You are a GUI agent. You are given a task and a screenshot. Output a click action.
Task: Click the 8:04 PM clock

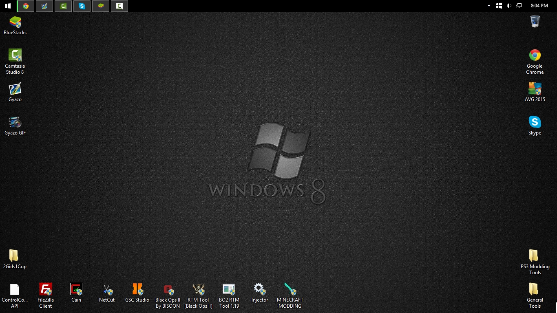click(x=539, y=6)
